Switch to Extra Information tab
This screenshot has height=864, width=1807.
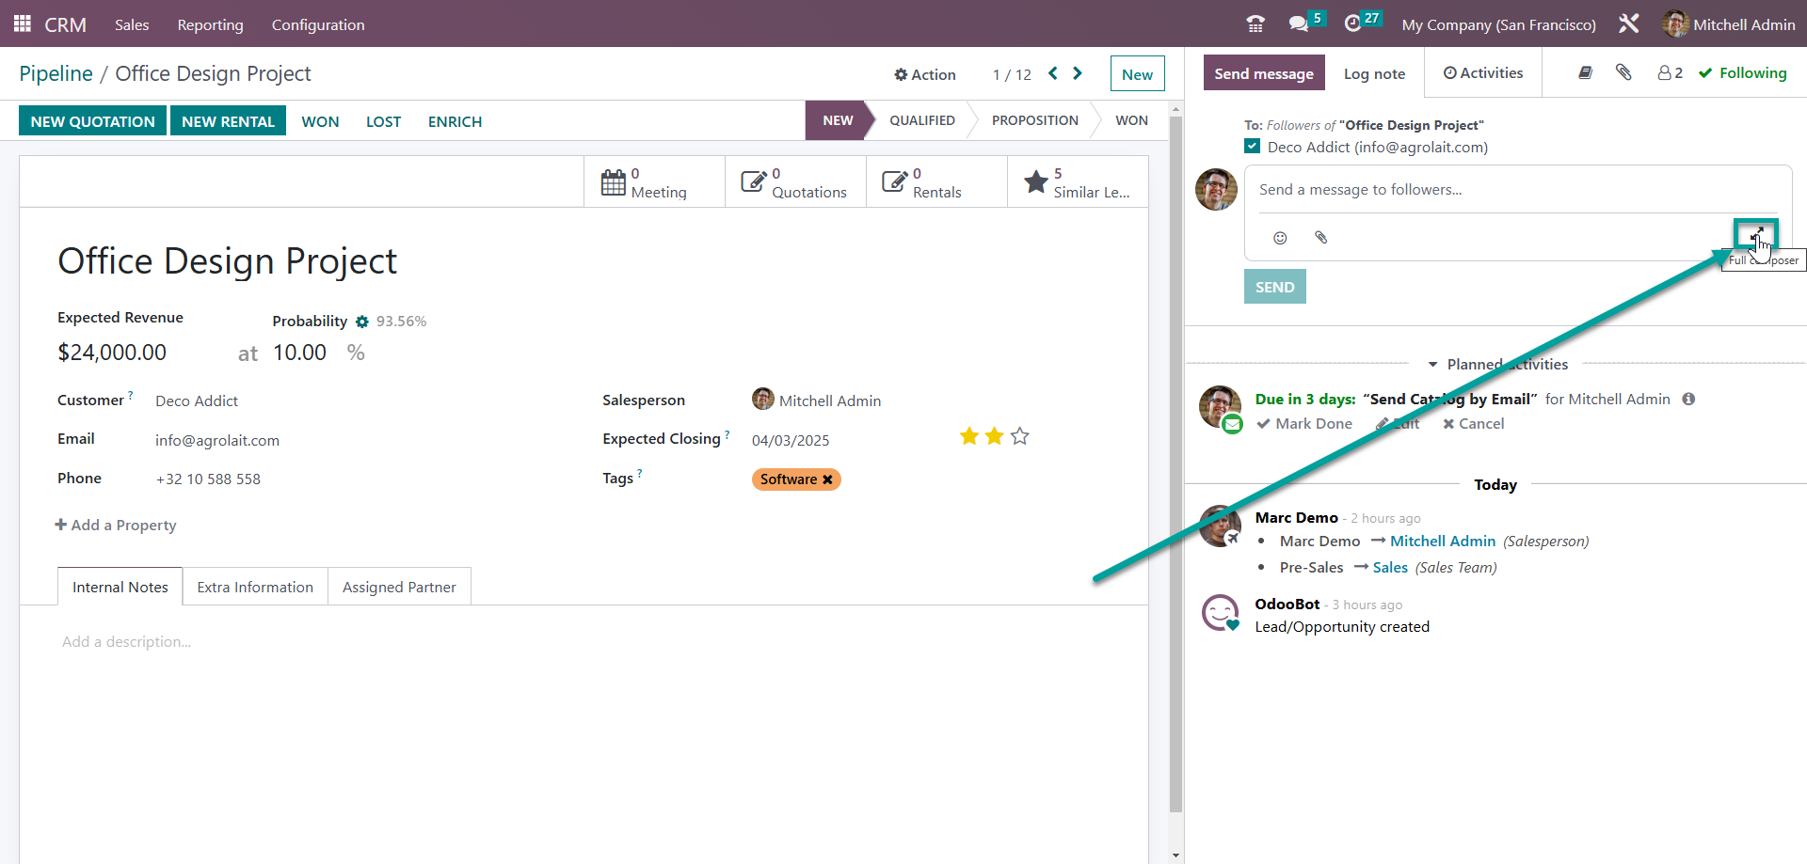click(255, 587)
